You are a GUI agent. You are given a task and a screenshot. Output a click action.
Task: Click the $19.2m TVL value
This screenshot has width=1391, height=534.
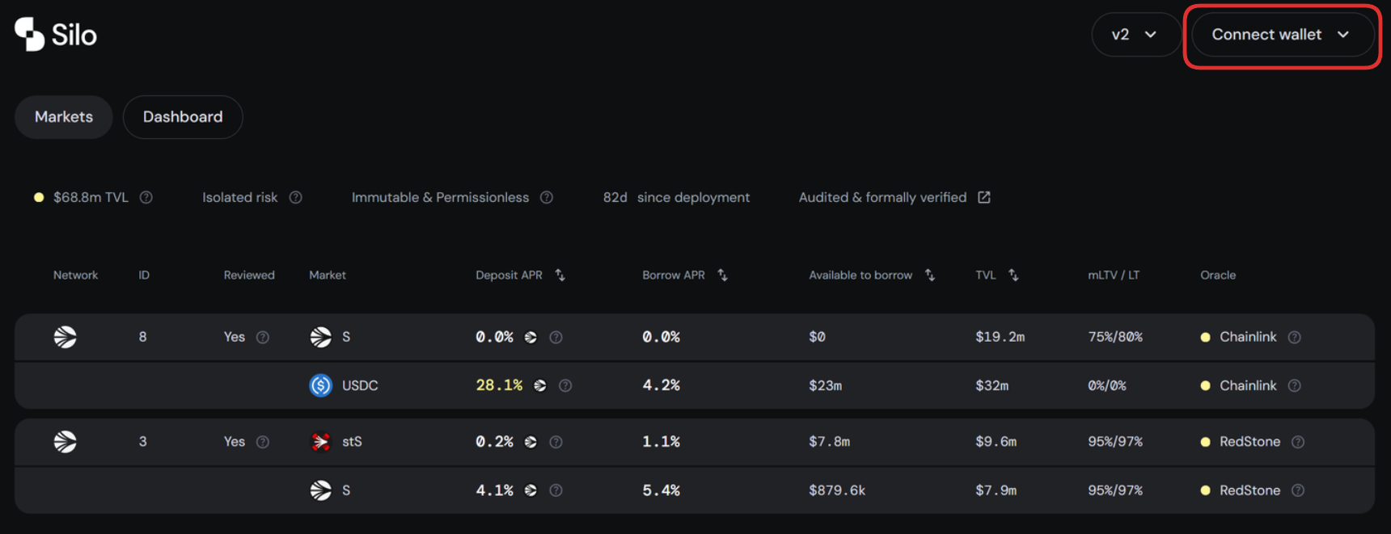1000,337
